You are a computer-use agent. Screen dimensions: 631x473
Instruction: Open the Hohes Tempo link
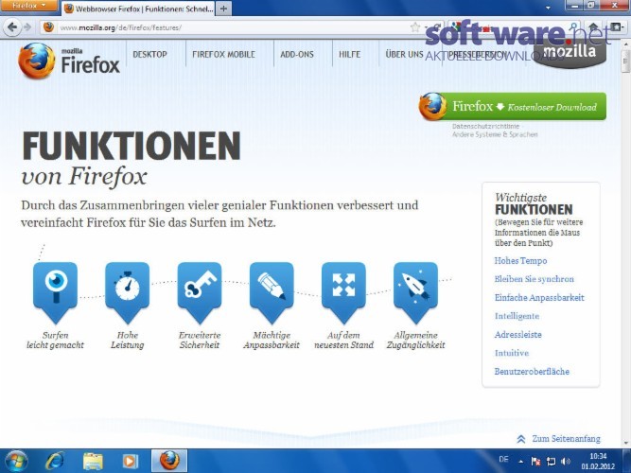pos(520,261)
